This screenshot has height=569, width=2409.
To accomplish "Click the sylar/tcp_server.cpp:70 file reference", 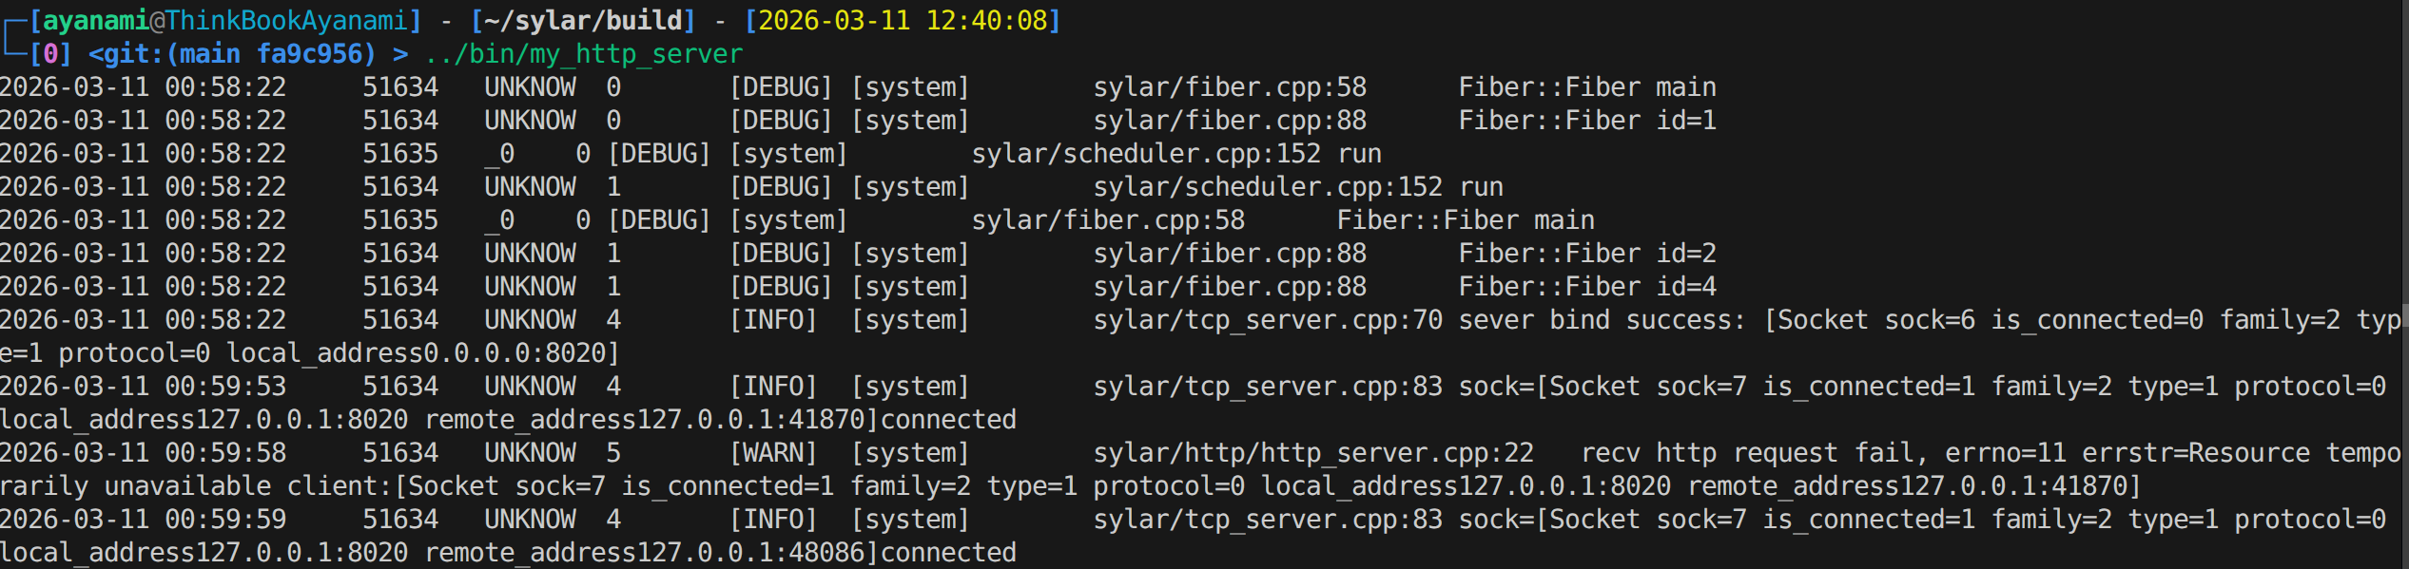I will (1267, 320).
